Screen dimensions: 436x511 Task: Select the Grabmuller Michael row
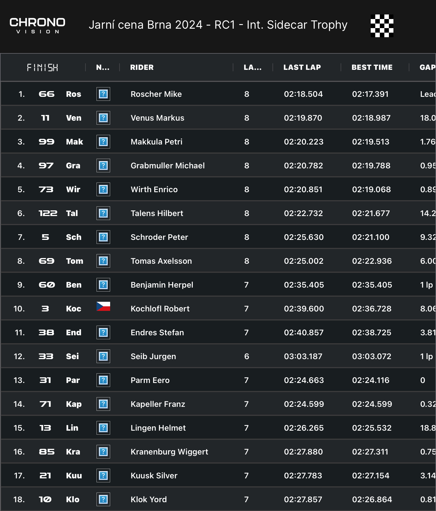(167, 166)
